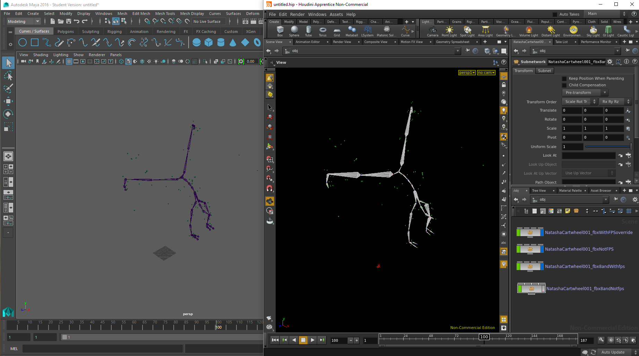Toggle the Child Compensation checkbox
Image resolution: width=639 pixels, height=356 pixels.
pos(564,85)
